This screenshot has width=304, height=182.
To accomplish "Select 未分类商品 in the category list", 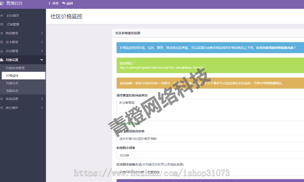I will (x=127, y=103).
